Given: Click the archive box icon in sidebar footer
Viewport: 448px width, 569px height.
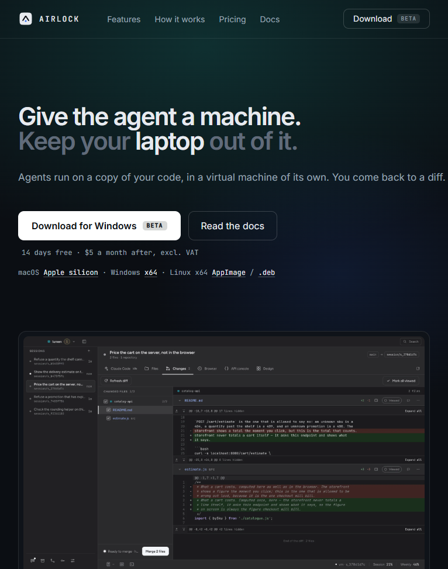Looking at the screenshot, I should 43,561.
